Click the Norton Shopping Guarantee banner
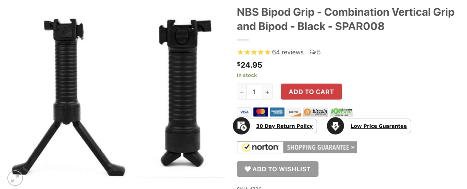The width and height of the screenshot is (467, 189). point(297,147)
